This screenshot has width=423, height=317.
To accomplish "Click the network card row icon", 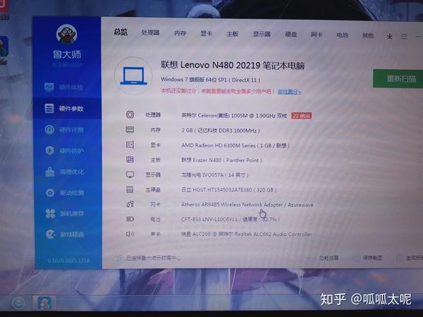I will (130, 204).
